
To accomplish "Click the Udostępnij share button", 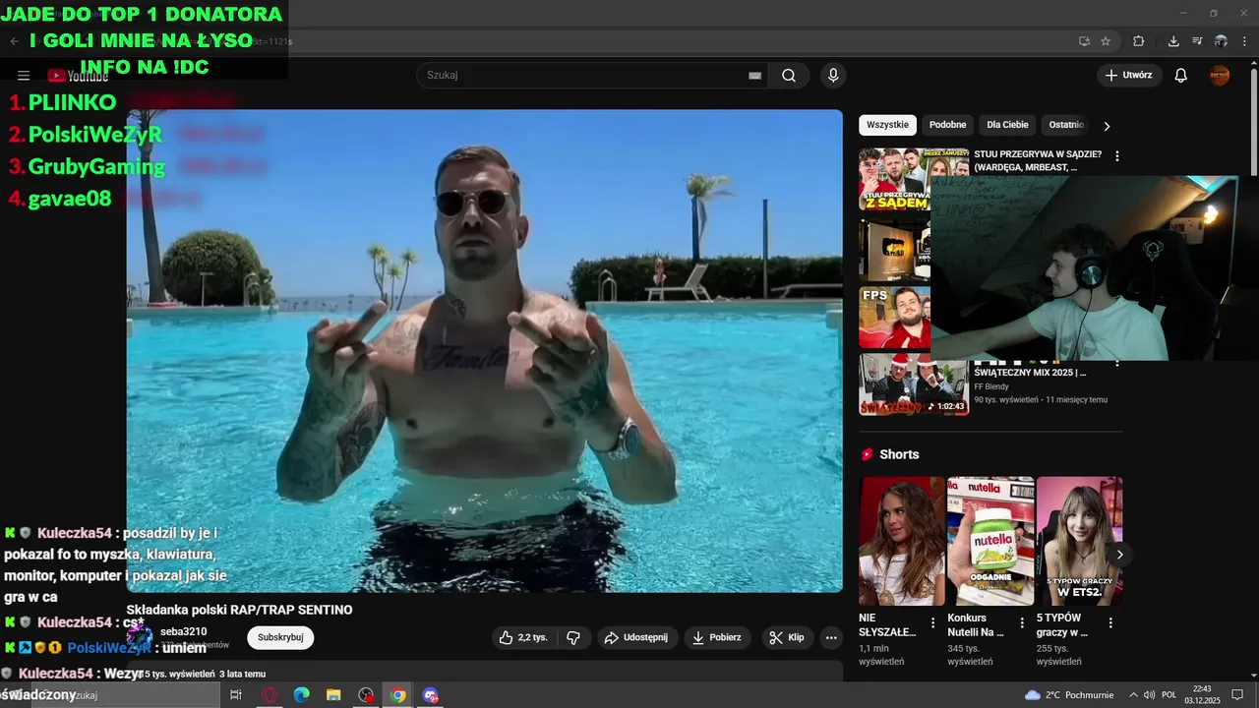I will point(636,637).
